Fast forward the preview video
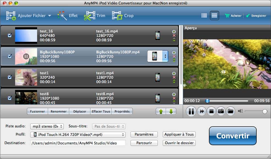271x159 pixels. 202,111
